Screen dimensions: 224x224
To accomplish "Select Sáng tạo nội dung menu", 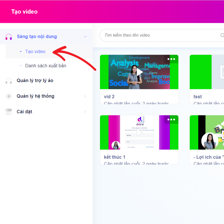I will pos(46,37).
